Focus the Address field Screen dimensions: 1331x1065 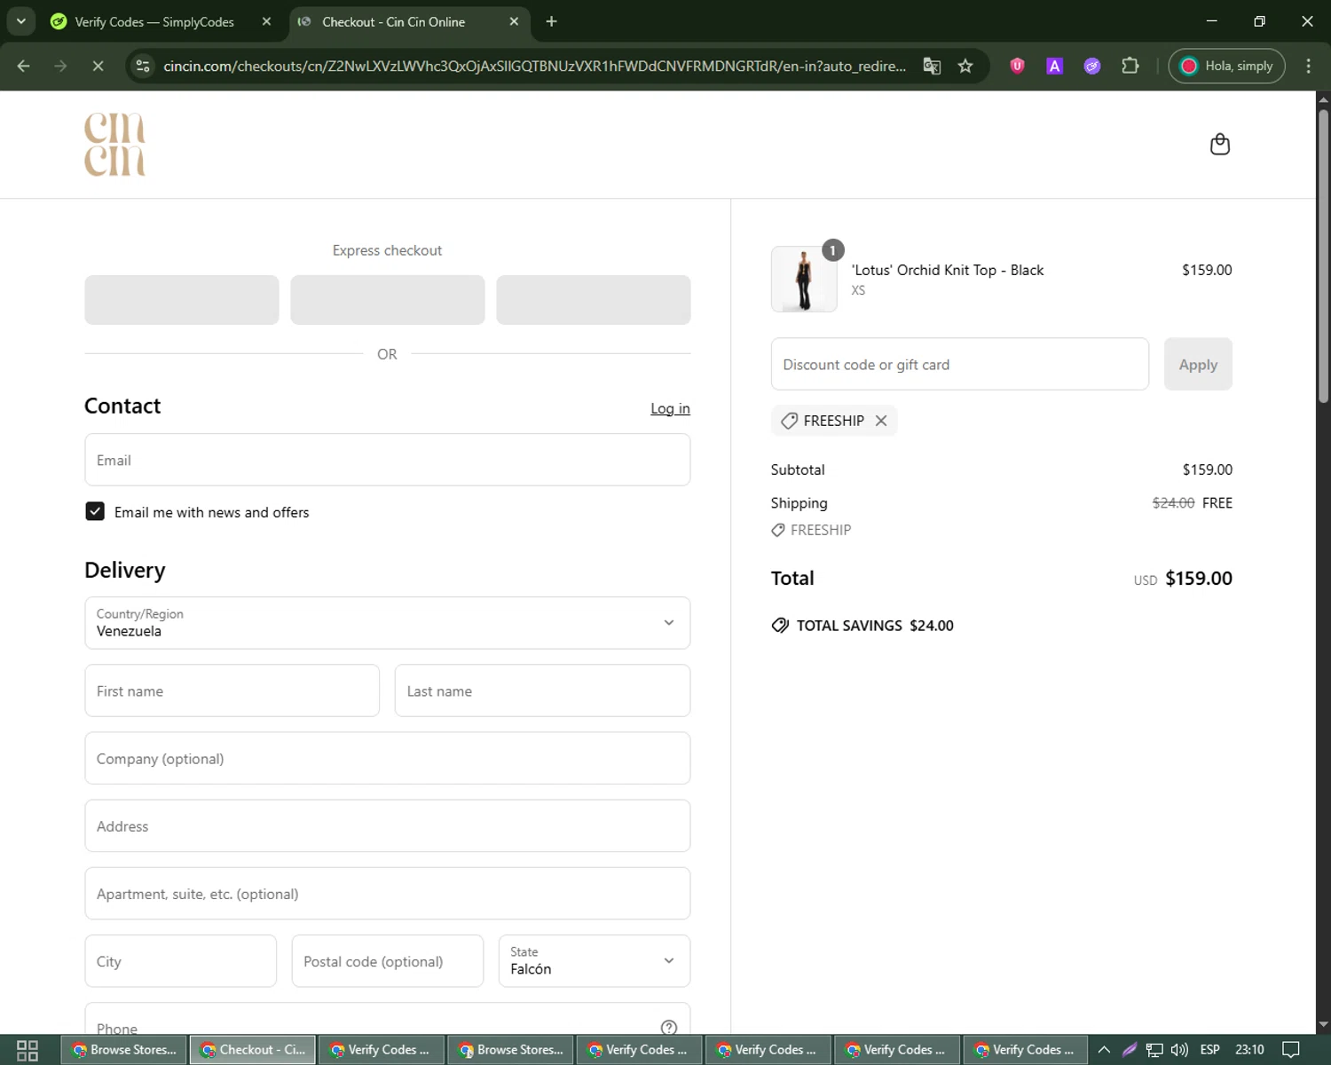(x=387, y=826)
